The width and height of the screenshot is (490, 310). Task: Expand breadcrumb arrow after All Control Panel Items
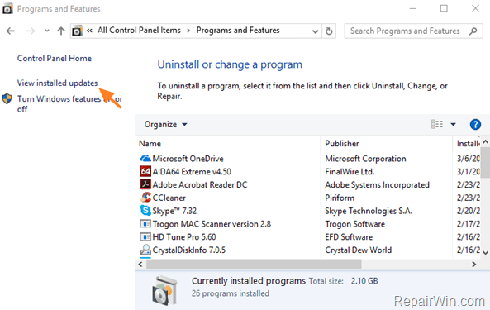point(188,31)
